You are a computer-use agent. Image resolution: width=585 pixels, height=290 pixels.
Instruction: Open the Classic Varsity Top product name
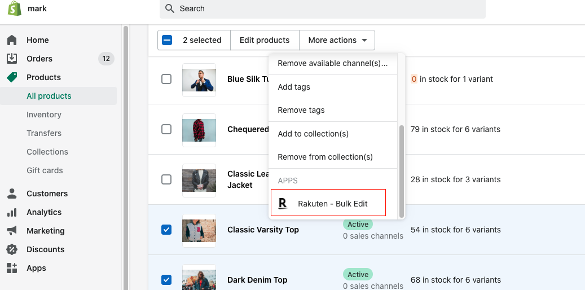pyautogui.click(x=263, y=230)
